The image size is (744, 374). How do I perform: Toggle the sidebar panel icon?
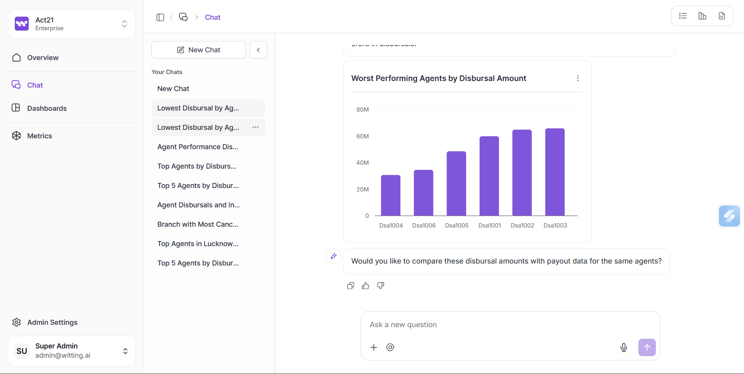[160, 17]
